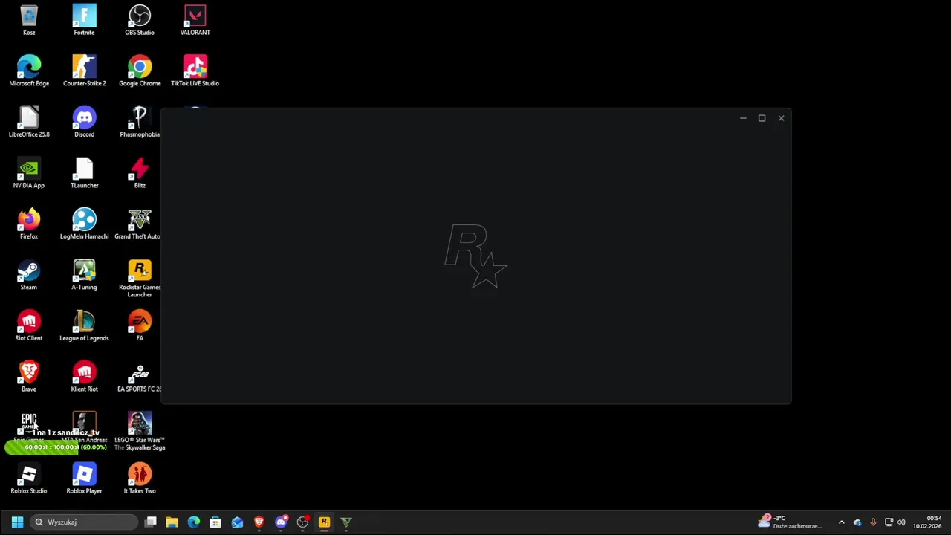The image size is (951, 535).
Task: Open Roblox Studio desktop icon
Action: [29, 478]
